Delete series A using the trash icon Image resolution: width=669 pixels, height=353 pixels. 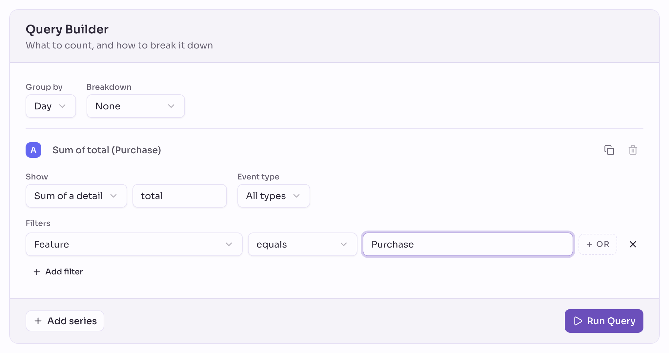tap(633, 150)
